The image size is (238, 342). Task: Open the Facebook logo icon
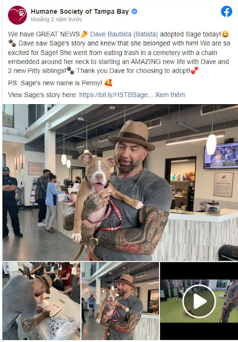[x=226, y=11]
